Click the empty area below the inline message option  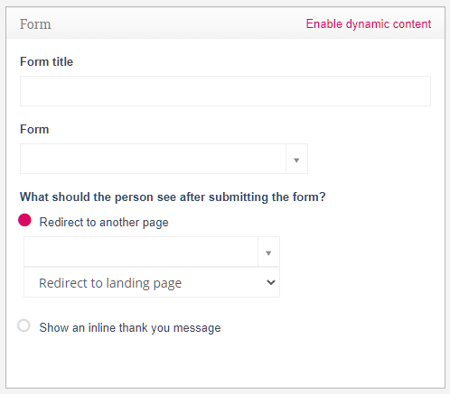(225, 362)
